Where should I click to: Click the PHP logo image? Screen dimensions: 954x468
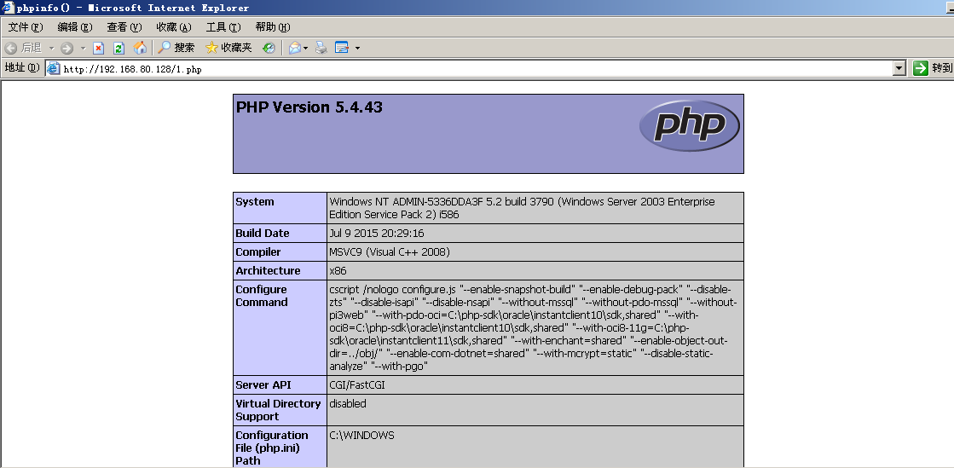690,126
